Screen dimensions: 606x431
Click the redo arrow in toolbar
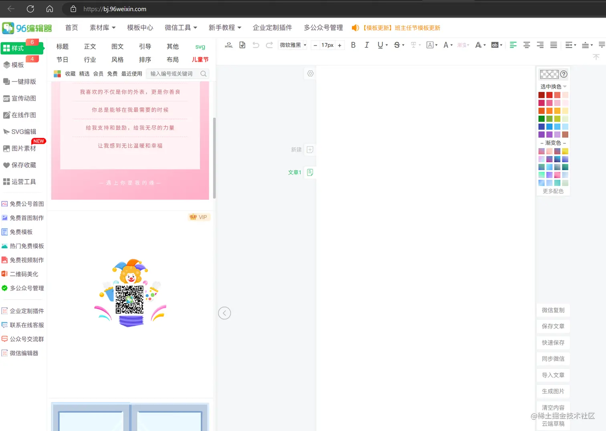click(x=269, y=45)
